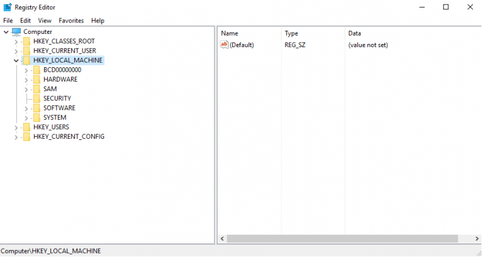Image resolution: width=483 pixels, height=258 pixels.
Task: Click the HKEY_CLASSES_ROOT folder icon
Action: click(x=27, y=41)
